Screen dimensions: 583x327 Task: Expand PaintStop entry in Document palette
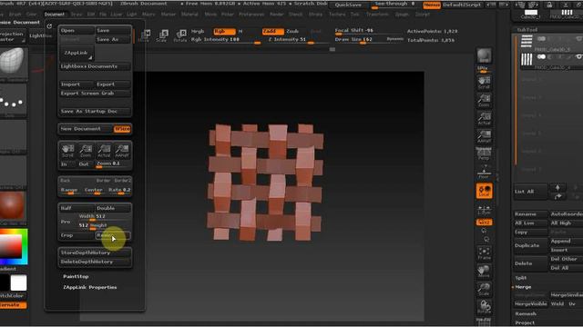click(76, 276)
